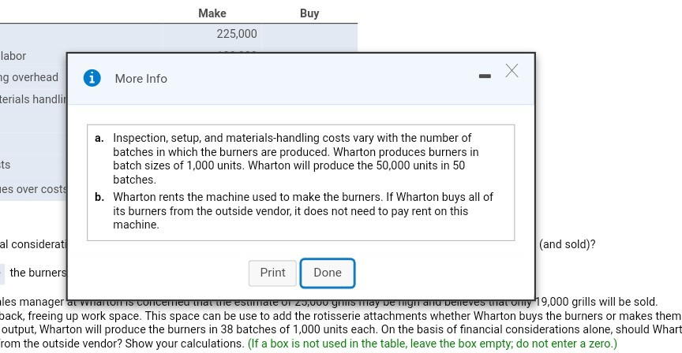Minimize the More Info dialog

click(x=485, y=76)
